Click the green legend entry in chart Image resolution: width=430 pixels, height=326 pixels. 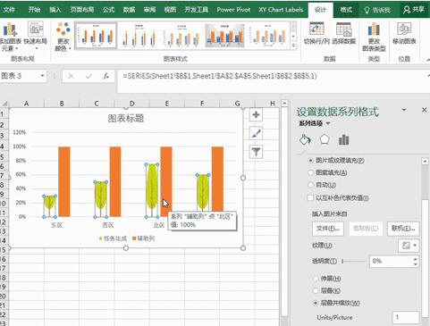tap(113, 238)
